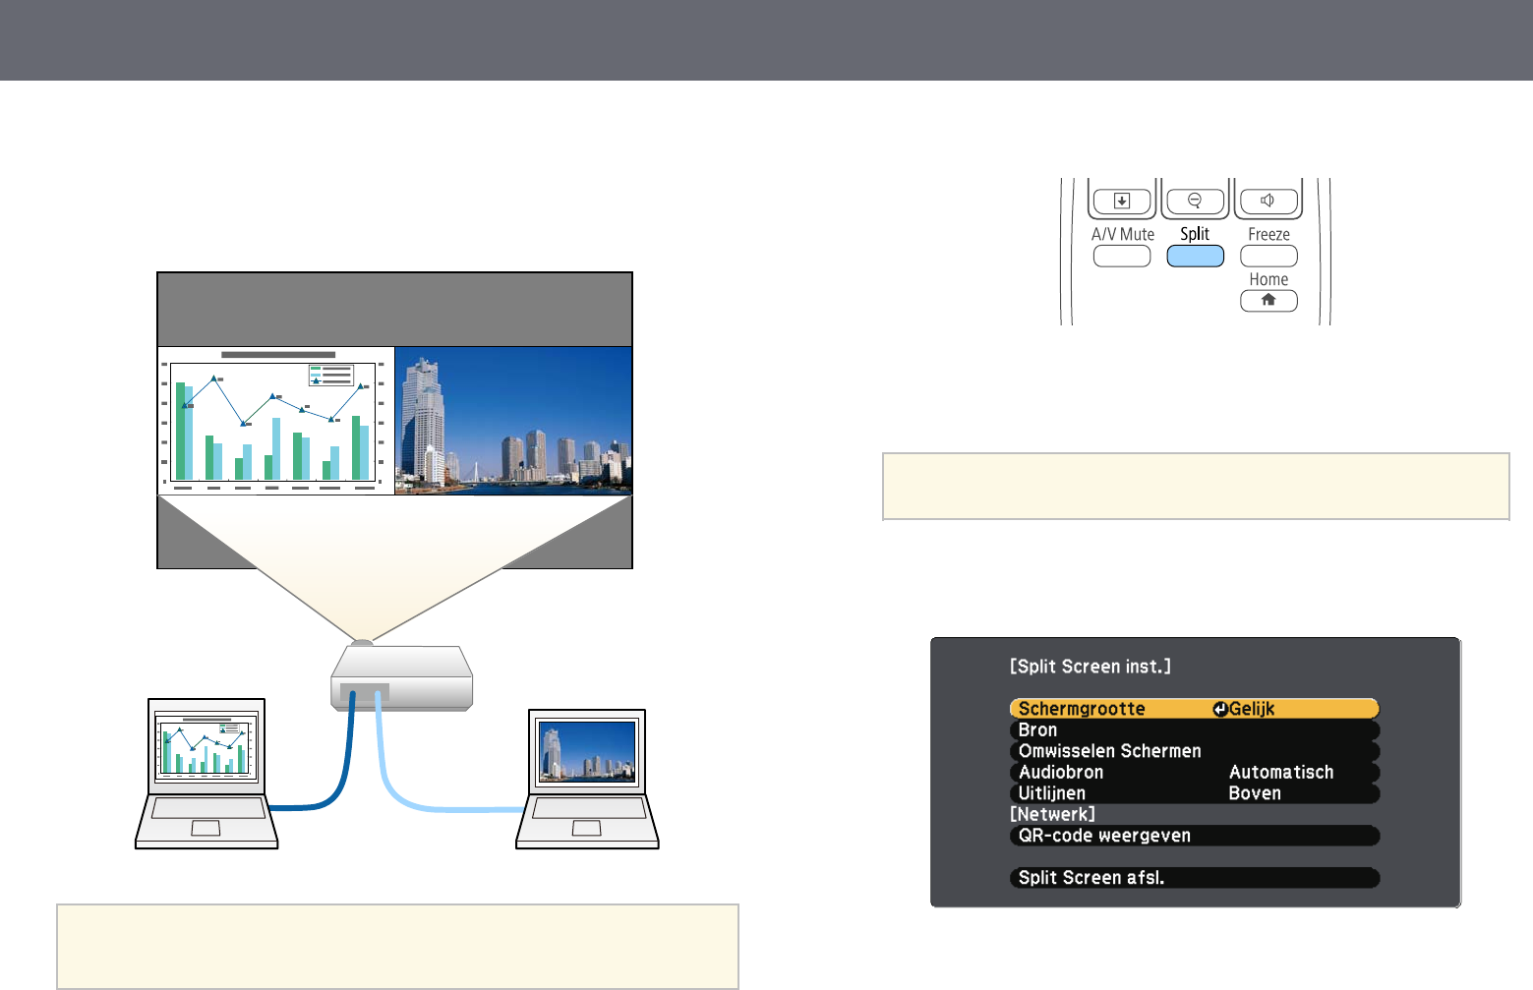1533x990 pixels.
Task: Select Split Screen afsl. menu entry
Action: 1195,878
